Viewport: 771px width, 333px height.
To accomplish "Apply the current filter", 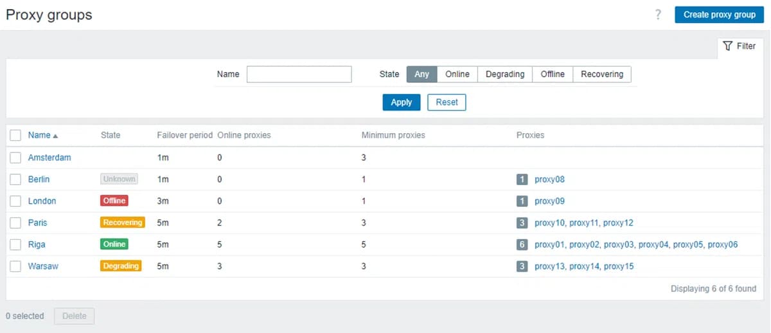I will click(x=401, y=102).
